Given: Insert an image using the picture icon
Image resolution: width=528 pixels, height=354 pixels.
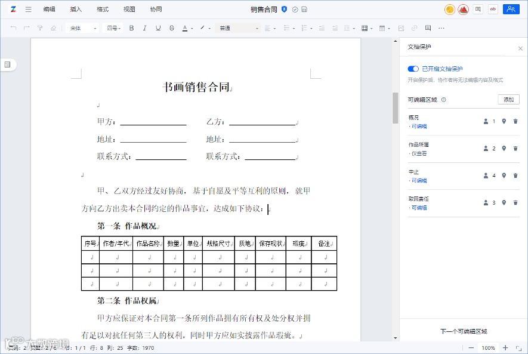Looking at the screenshot, I should point(401,28).
